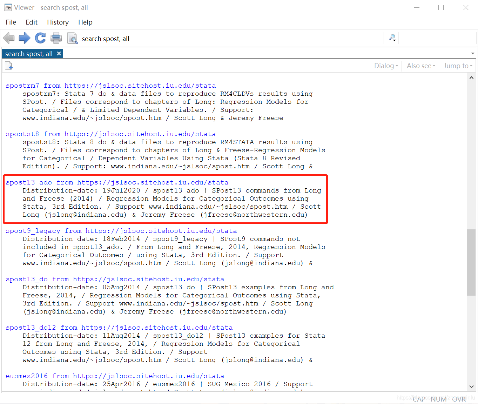Click the new tab page icon
The height and width of the screenshot is (404, 478).
[9, 66]
